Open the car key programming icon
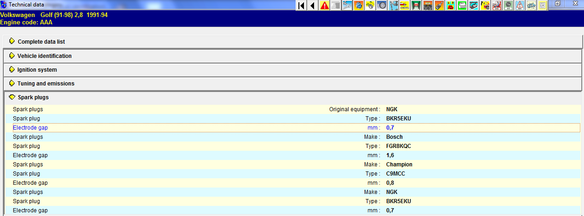584x216 pixels. (x=439, y=6)
